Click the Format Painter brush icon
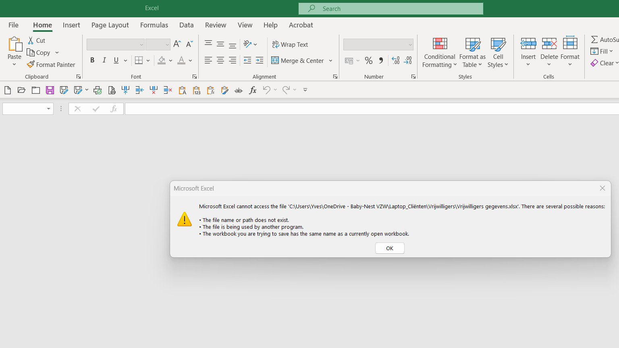This screenshot has width=619, height=348. 31,64
